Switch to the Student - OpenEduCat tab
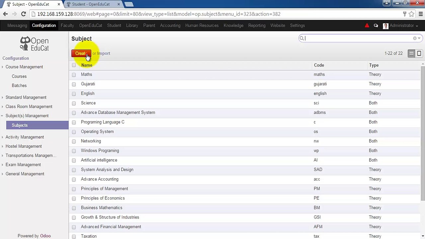Screen dimensions: 425x239 91,4
